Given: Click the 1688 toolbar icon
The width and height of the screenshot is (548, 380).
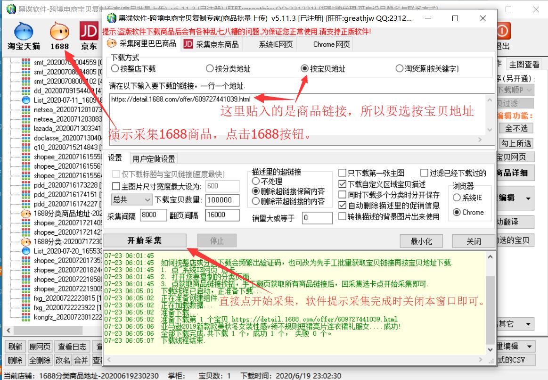Looking at the screenshot, I should 59,36.
